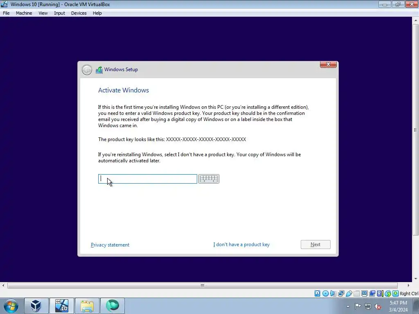Click the keyboard capture green arrow icon
The width and height of the screenshot is (419, 314).
point(396,294)
